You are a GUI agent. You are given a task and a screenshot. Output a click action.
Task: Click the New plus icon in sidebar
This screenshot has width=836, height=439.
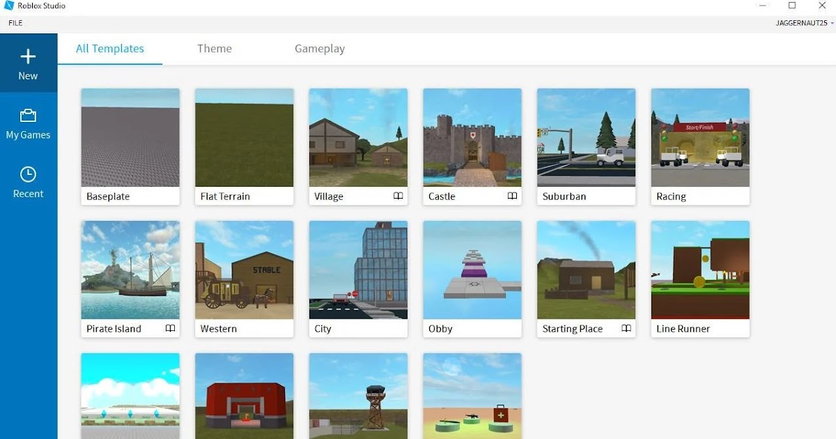pos(28,56)
